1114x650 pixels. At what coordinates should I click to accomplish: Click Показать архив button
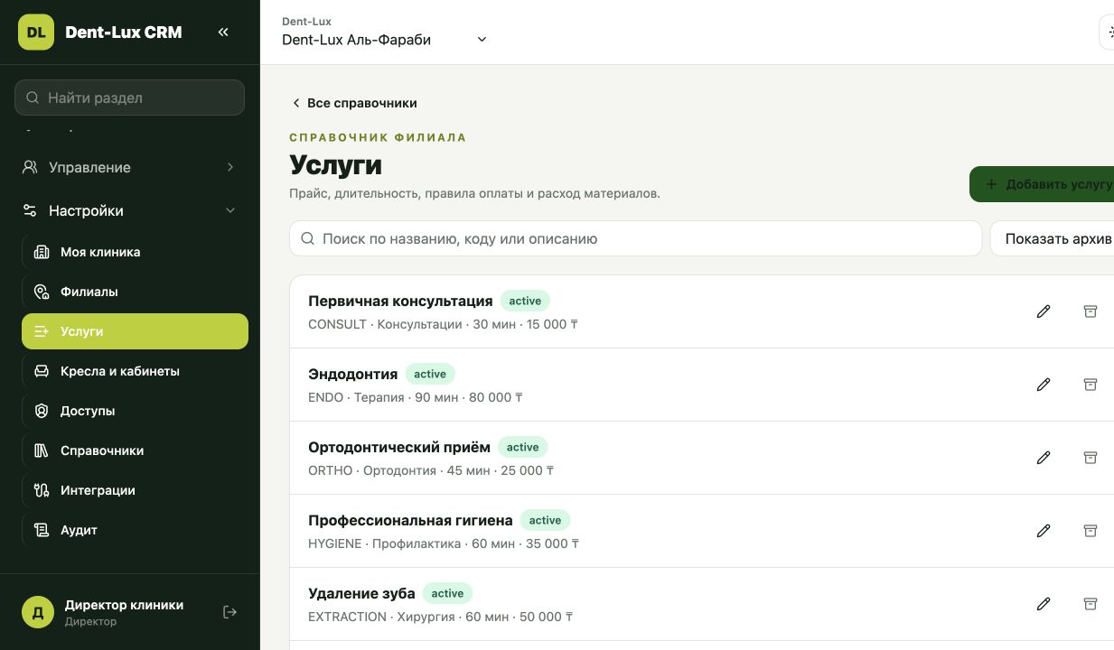coord(1053,239)
